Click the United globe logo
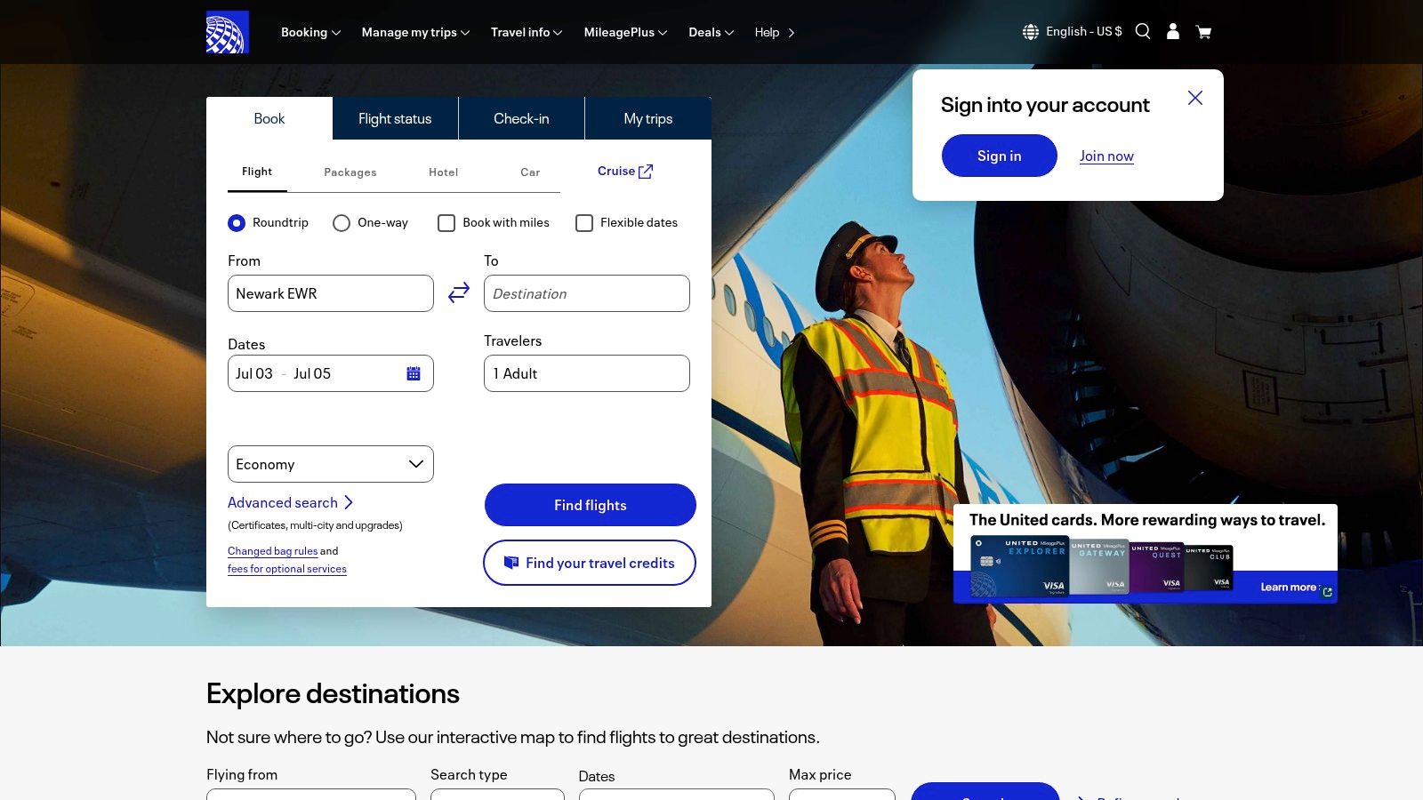Screen dimensions: 1423x800 click(228, 32)
